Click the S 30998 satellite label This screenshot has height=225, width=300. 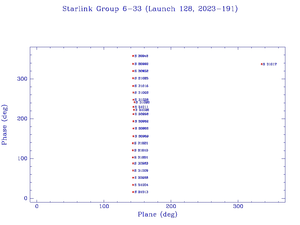[142, 114]
